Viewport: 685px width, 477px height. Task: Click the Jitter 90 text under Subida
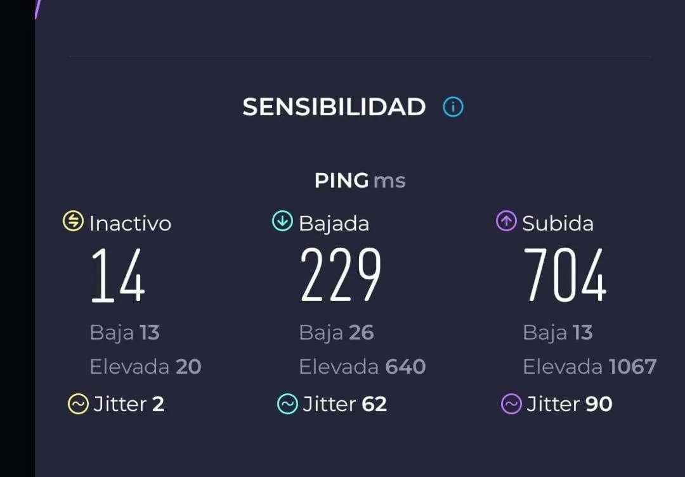(x=570, y=404)
